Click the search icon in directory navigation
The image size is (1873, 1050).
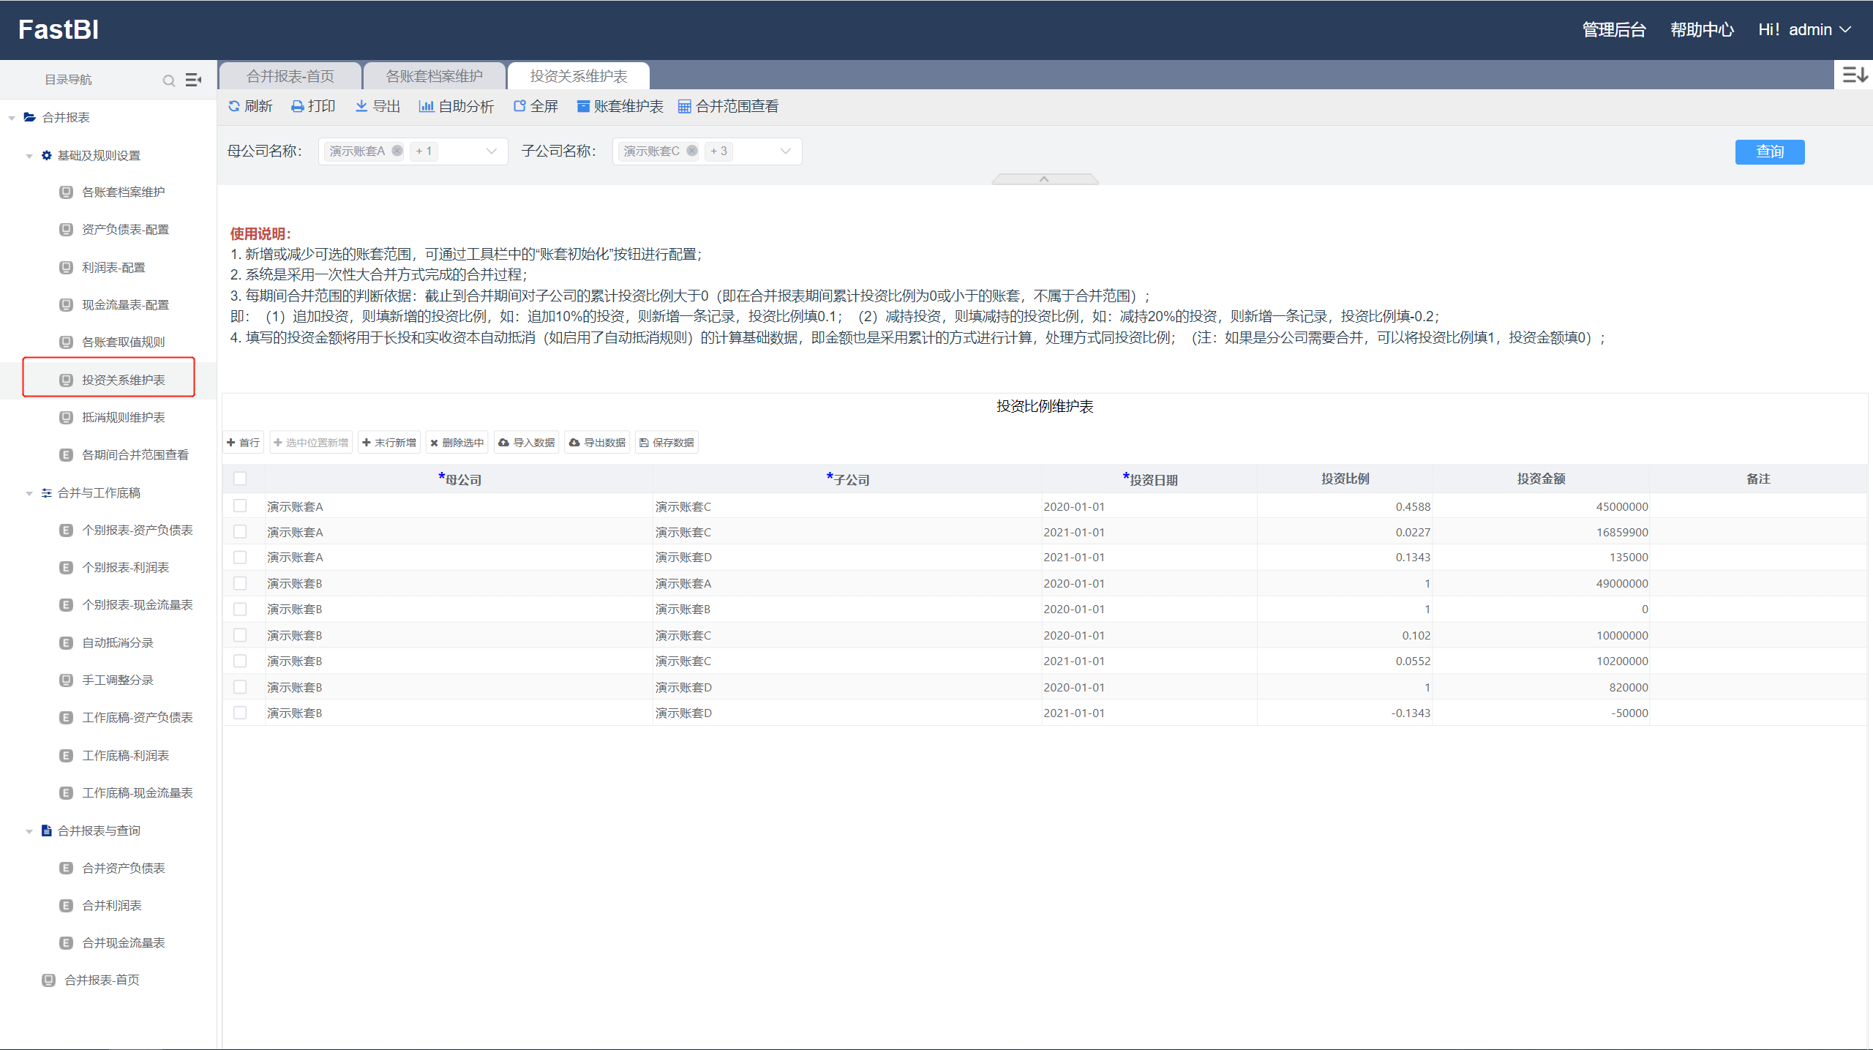click(x=169, y=80)
